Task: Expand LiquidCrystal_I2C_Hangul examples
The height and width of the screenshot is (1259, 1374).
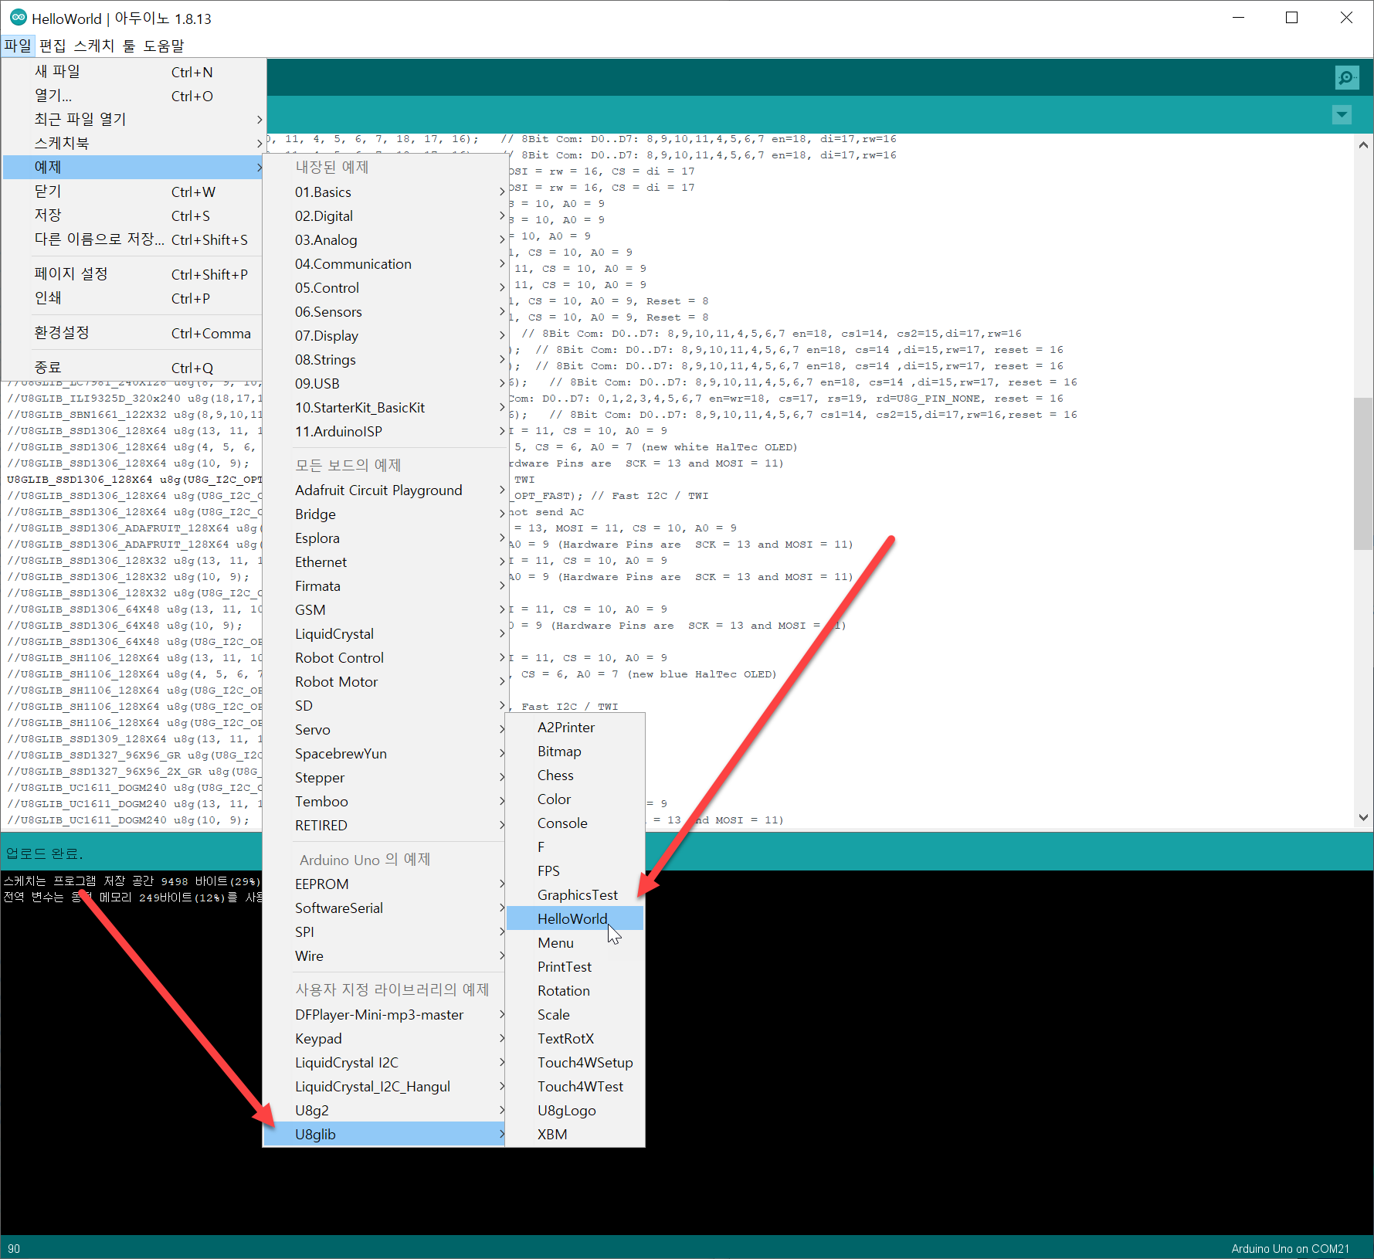Action: click(x=384, y=1087)
